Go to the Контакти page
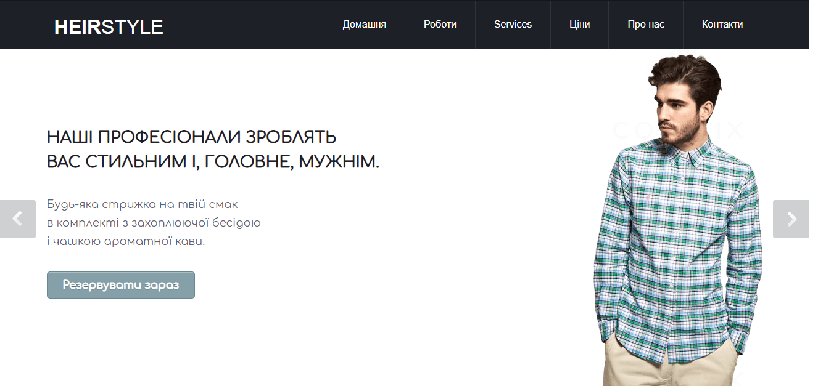Viewport: 818px width, 386px height. click(x=722, y=25)
